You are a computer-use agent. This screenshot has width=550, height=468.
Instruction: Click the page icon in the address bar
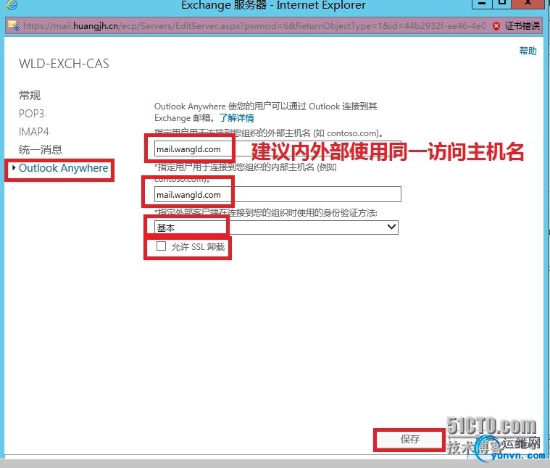pos(14,26)
